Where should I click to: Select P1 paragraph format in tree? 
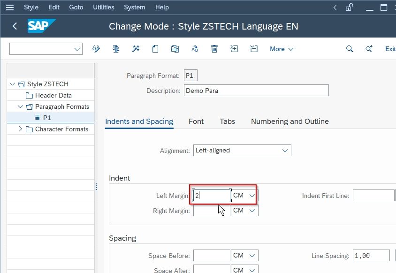(47, 118)
